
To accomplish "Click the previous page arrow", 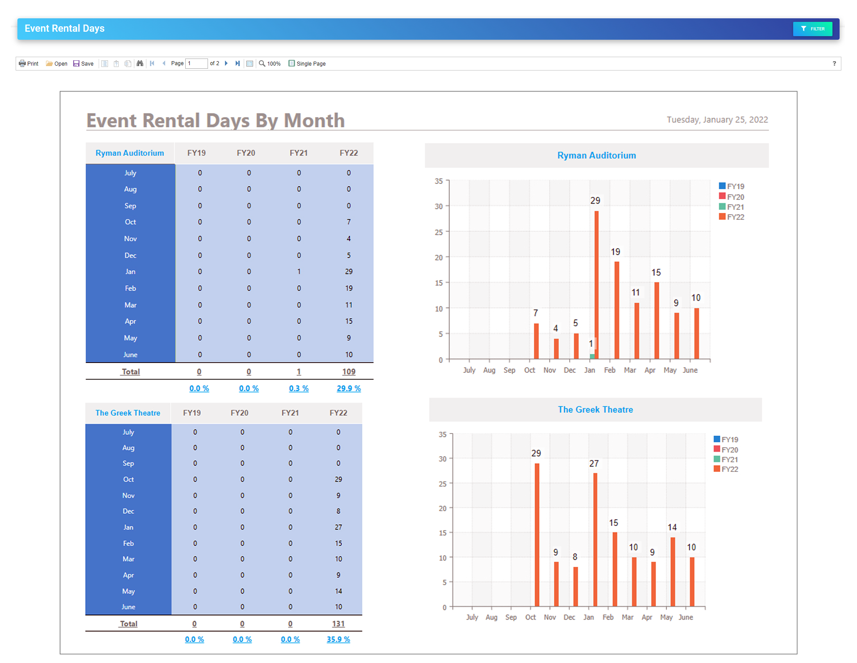I will click(x=164, y=63).
